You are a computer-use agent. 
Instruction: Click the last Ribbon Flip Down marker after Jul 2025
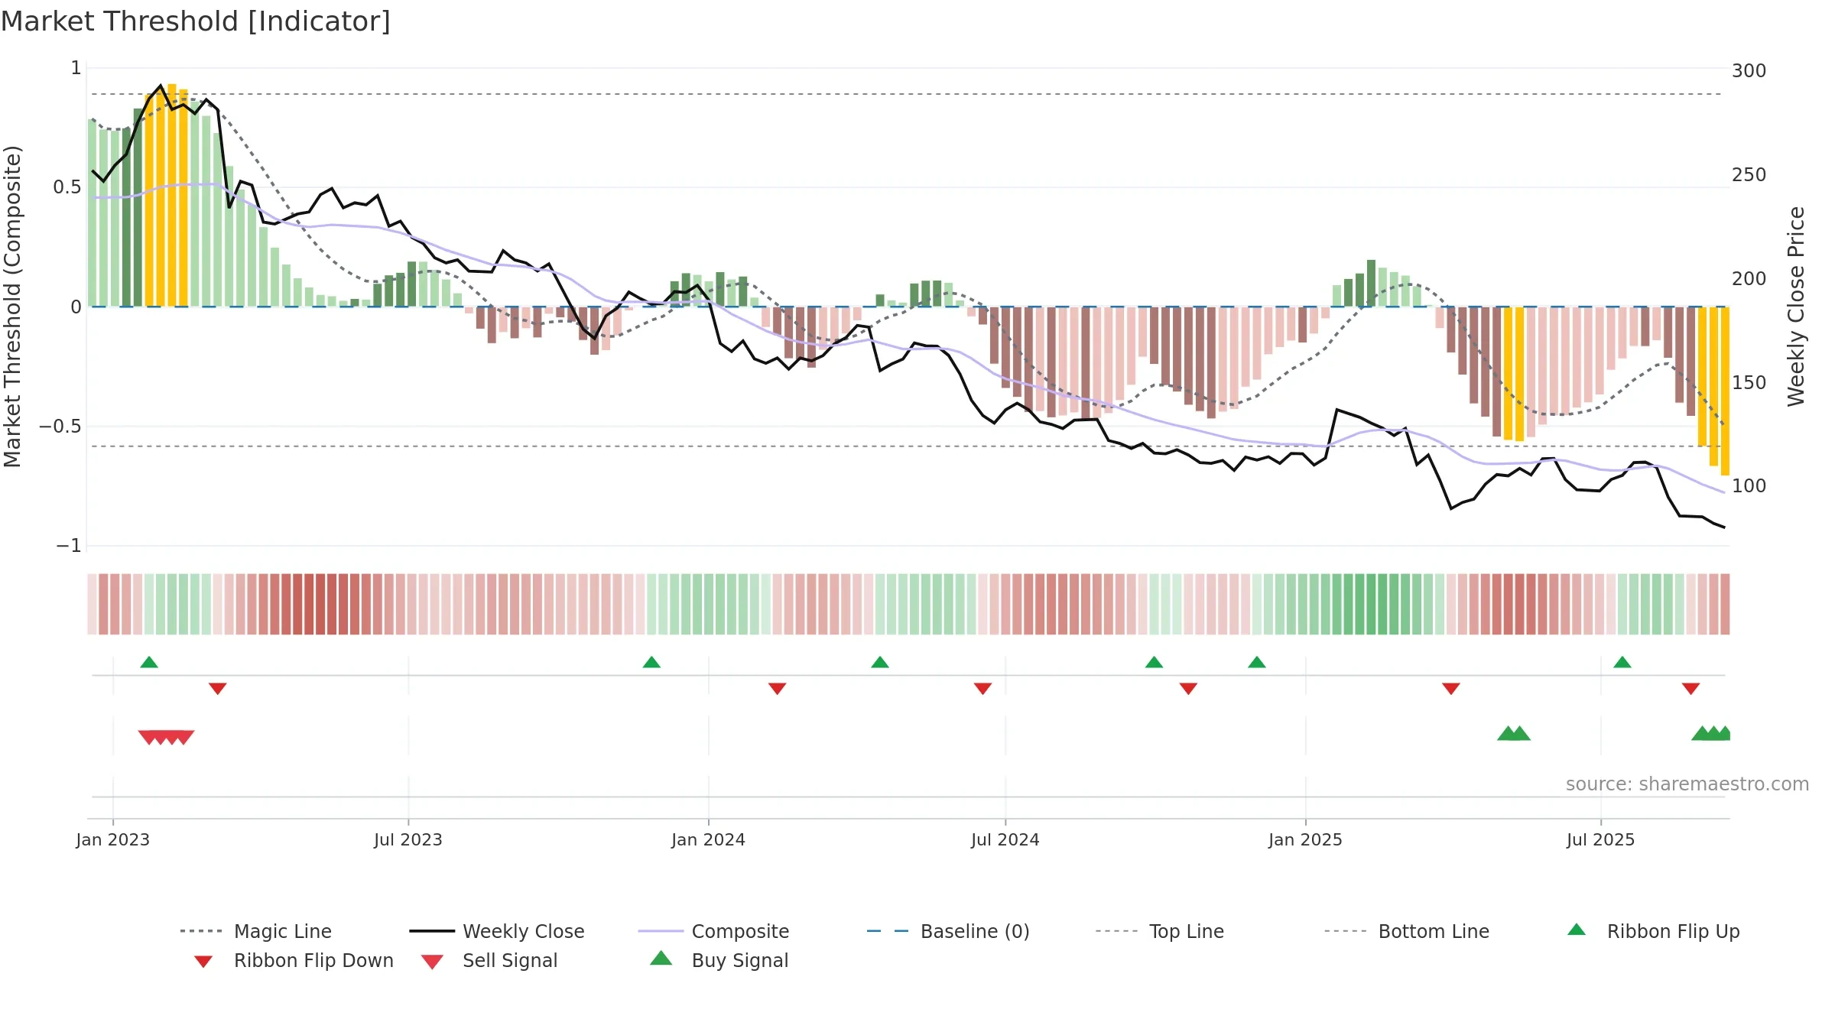coord(1691,689)
